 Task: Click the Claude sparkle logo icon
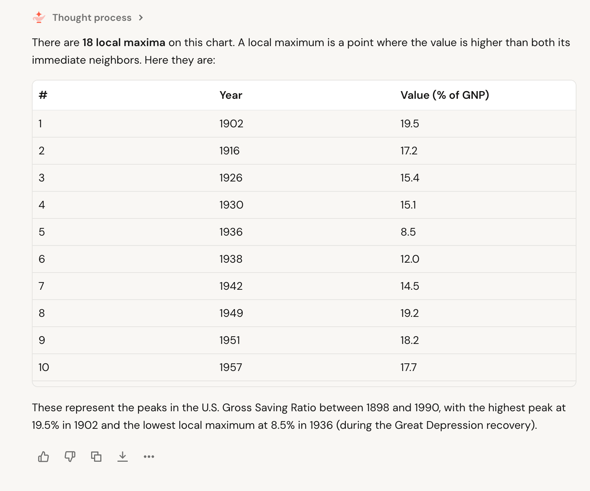pos(39,18)
